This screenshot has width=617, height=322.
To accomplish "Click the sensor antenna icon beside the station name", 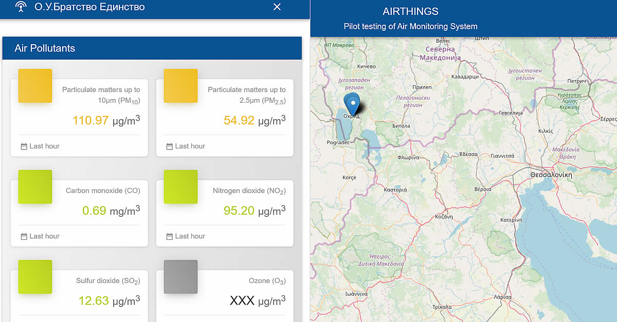I will pyautogui.click(x=21, y=7).
